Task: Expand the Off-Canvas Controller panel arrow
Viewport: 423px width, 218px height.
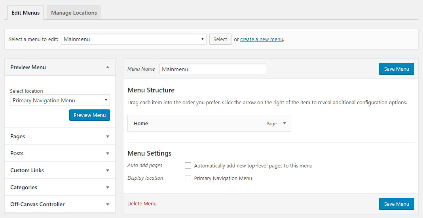Action: 108,204
